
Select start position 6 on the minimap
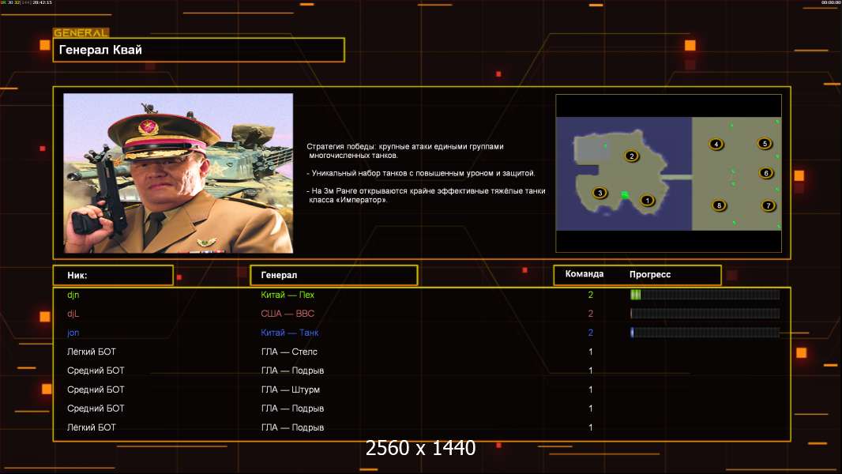tap(765, 173)
